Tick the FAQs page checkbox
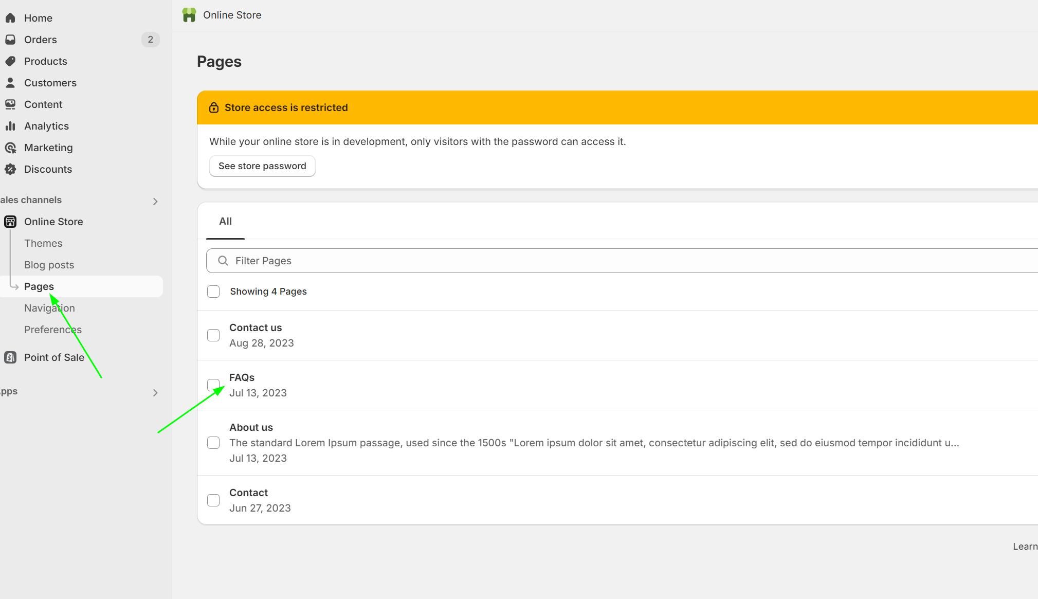Screen dimensions: 1038x599 pyautogui.click(x=213, y=385)
